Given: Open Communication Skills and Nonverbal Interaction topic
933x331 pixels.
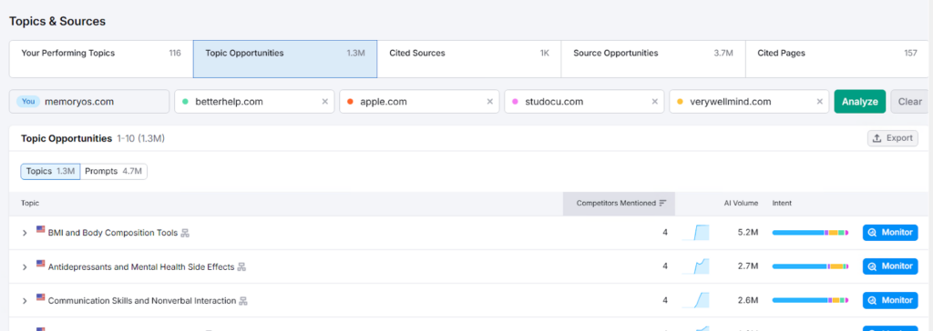Looking at the screenshot, I should click(142, 301).
